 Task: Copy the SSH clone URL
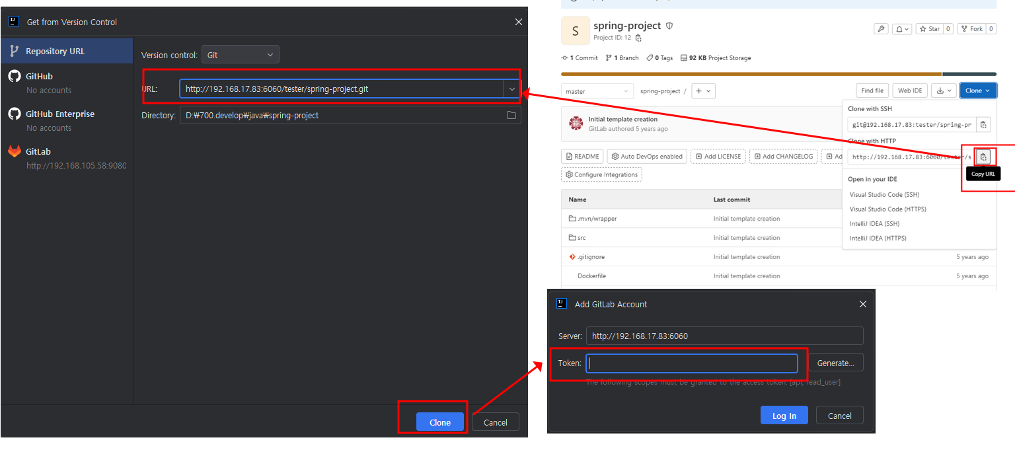[x=983, y=124]
